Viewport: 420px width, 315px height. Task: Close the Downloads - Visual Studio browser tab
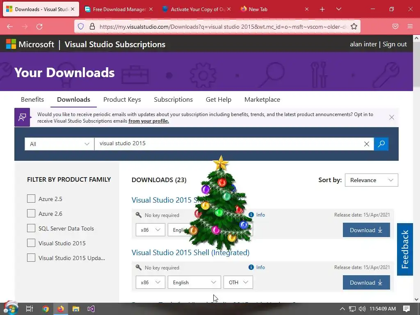click(x=73, y=9)
